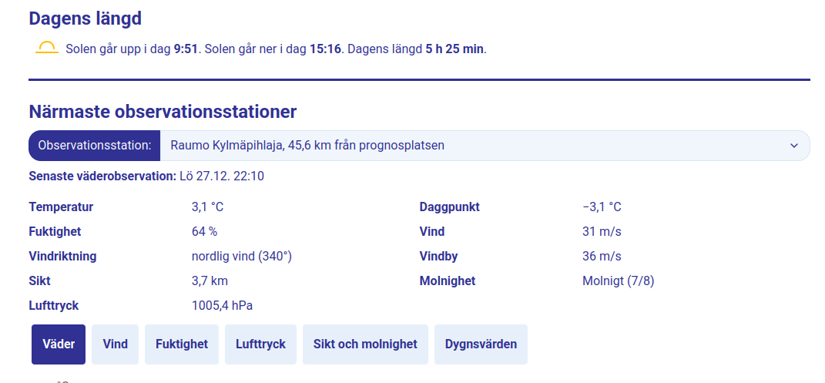Select dew point value −3,1 °C
Viewport: 825px width, 383px height.
click(x=602, y=207)
